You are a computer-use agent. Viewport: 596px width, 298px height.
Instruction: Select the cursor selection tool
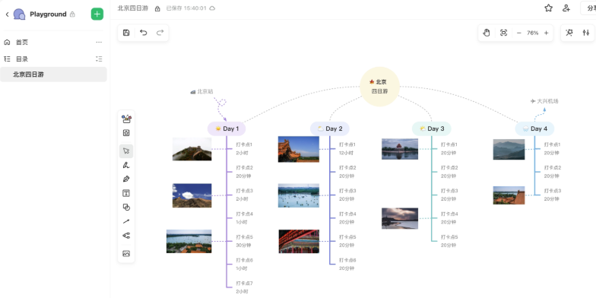pyautogui.click(x=126, y=151)
